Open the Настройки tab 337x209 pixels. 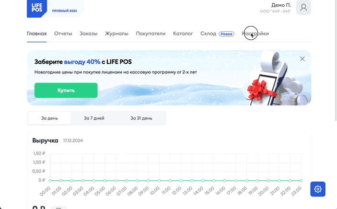coord(255,34)
